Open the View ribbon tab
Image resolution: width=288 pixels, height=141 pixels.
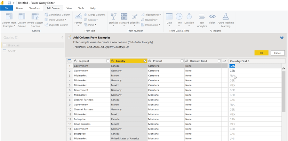pos(69,8)
